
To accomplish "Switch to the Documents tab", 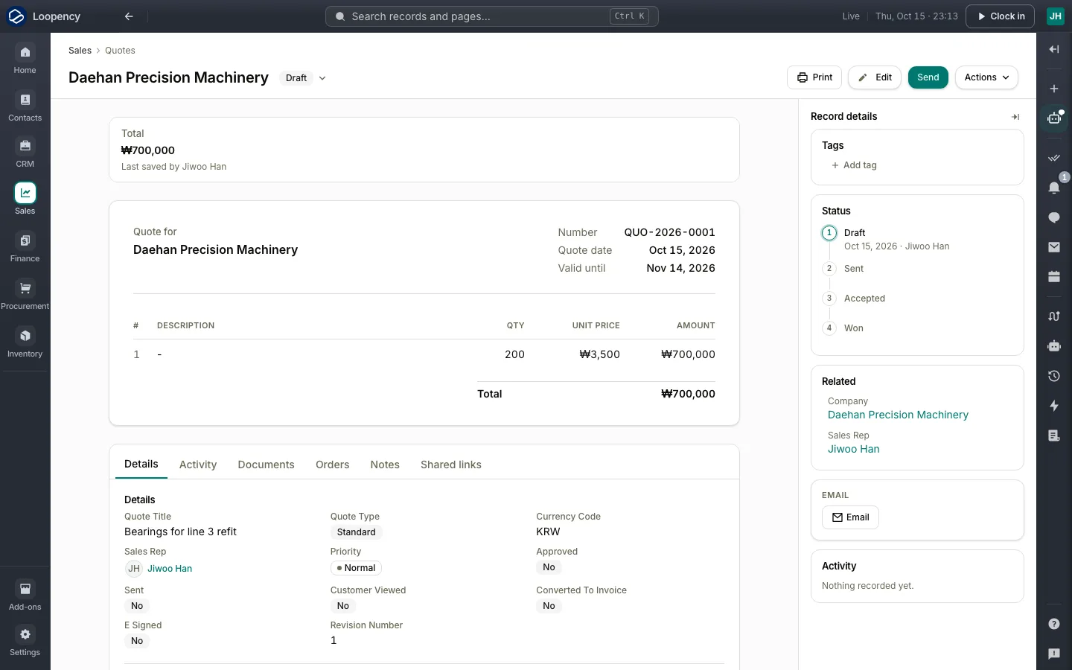I will tap(267, 465).
